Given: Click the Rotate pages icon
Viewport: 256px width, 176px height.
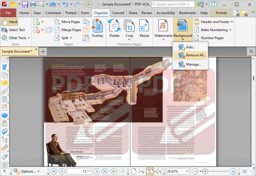Looking at the screenshot, I should (x=114, y=28).
